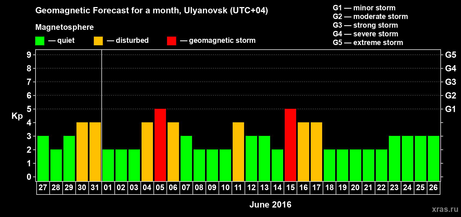Screen dimensions: 461x217
Task: Click 'G3 — strong storm' legend line
Action: 365,25
